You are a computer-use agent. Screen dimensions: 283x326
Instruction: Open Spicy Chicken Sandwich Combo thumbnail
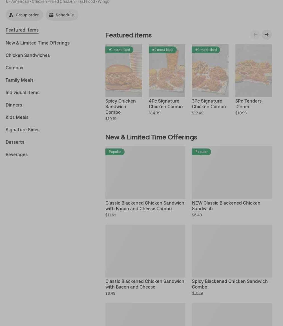click(x=123, y=71)
